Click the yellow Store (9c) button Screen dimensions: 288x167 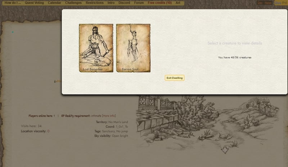click(280, 3)
